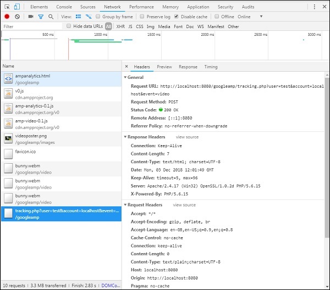Check the Hide data URLs option
This screenshot has height=290, width=330.
(x=69, y=26)
